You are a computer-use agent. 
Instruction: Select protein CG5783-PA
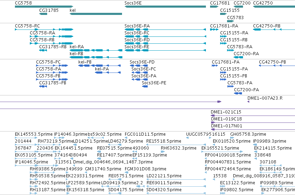click(x=231, y=86)
